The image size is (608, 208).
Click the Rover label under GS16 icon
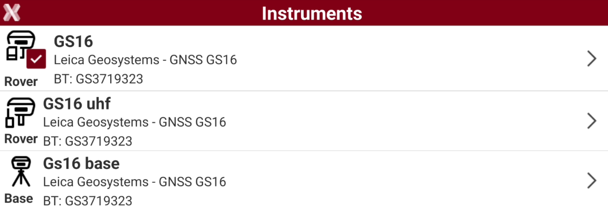pos(21,81)
